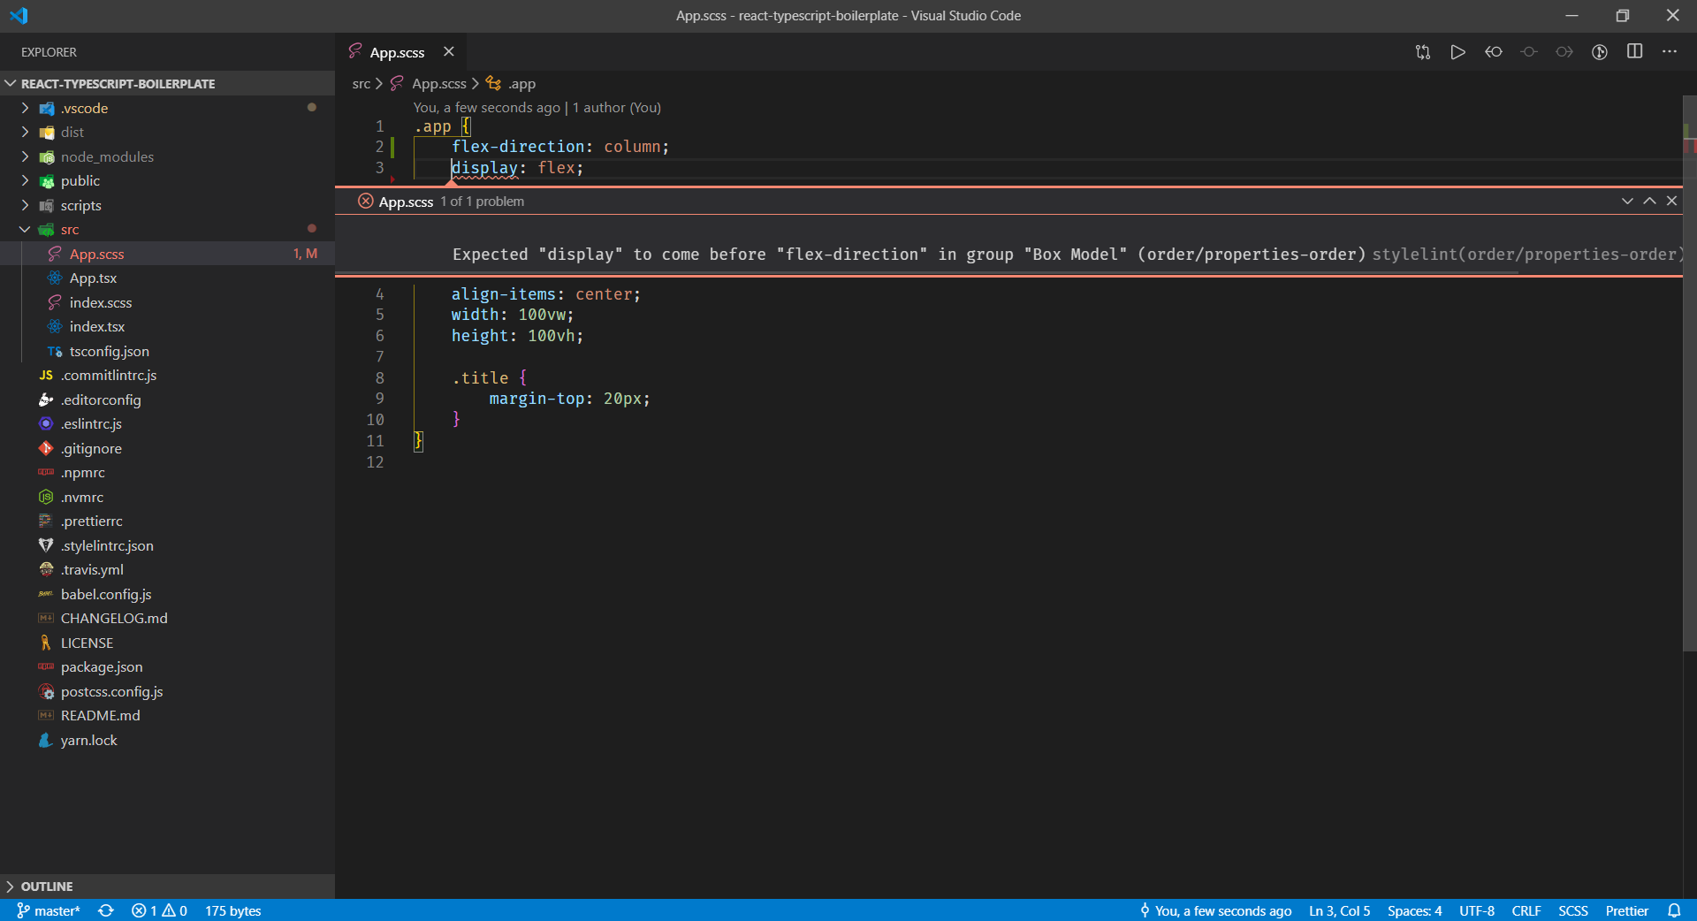Open the .npmrc file
Screen dimensions: 1697x921
[x=168, y=472]
